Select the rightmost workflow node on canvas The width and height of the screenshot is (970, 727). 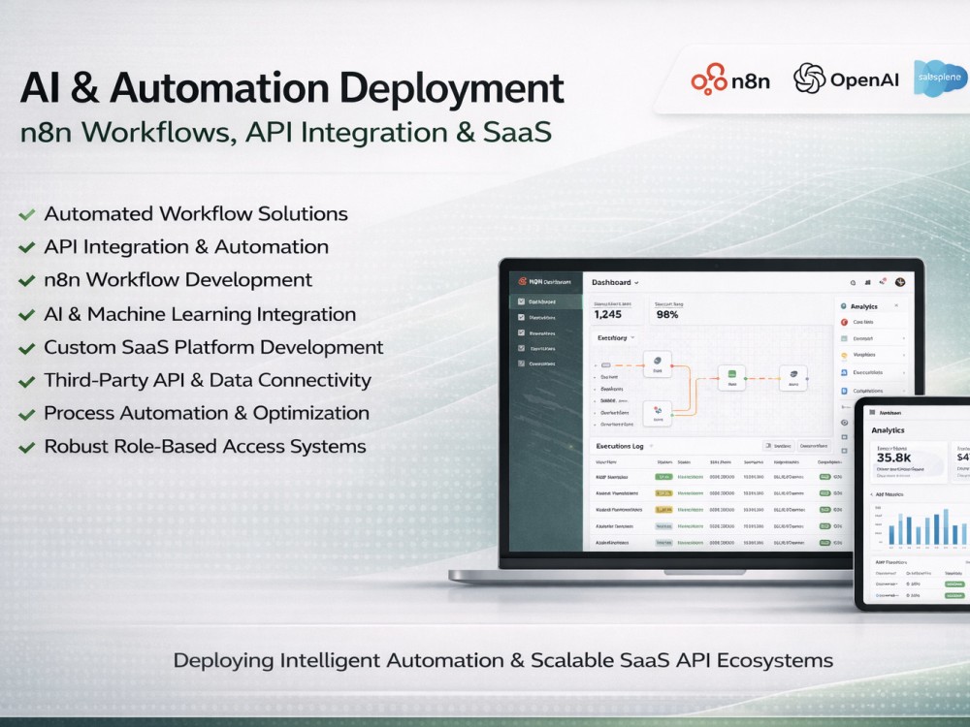point(793,378)
